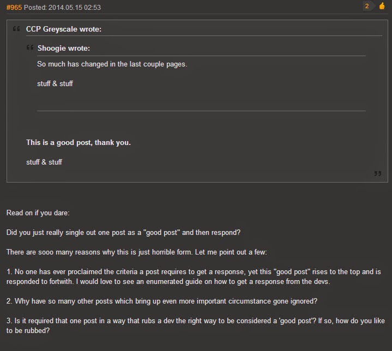This screenshot has height=351, width=392.
Task: Click the line 'So much has changed'
Action: (112, 64)
